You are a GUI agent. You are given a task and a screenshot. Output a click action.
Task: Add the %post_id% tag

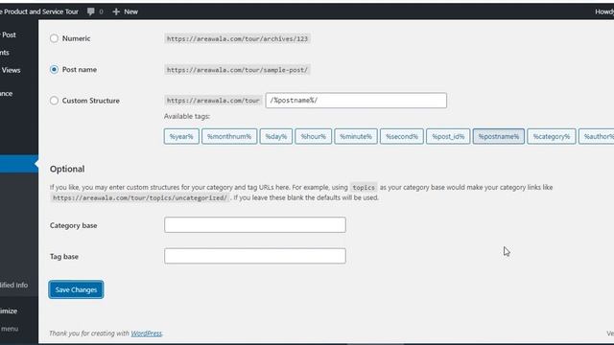pyautogui.click(x=448, y=136)
